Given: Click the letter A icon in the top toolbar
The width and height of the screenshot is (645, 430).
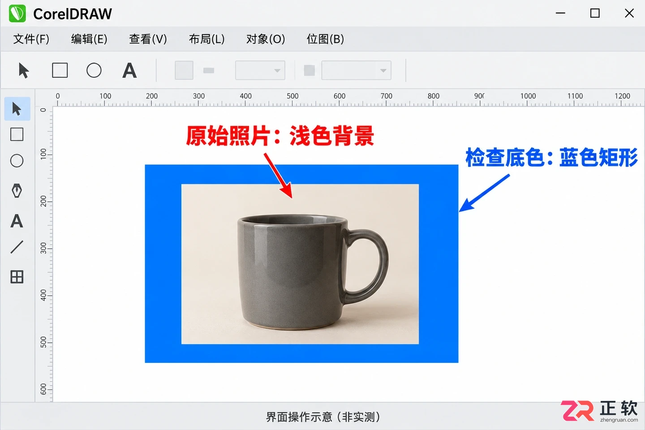Looking at the screenshot, I should (x=129, y=70).
